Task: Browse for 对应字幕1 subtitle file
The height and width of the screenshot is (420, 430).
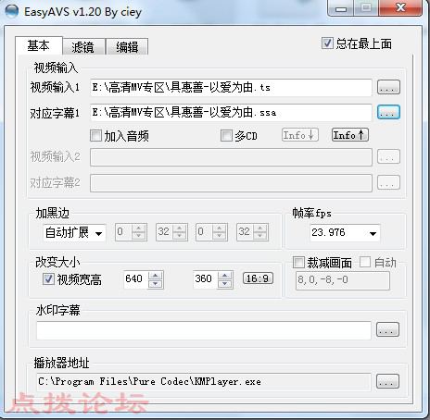Action: point(388,112)
